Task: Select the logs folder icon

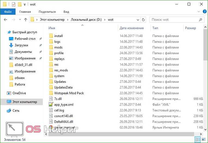Action: pyautogui.click(x=51, y=42)
